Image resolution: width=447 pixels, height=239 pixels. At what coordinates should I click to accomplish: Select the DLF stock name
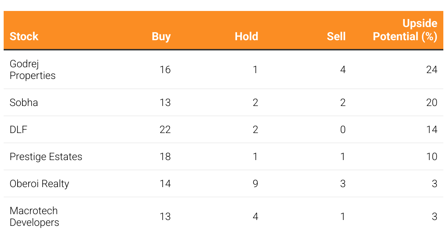pos(18,129)
